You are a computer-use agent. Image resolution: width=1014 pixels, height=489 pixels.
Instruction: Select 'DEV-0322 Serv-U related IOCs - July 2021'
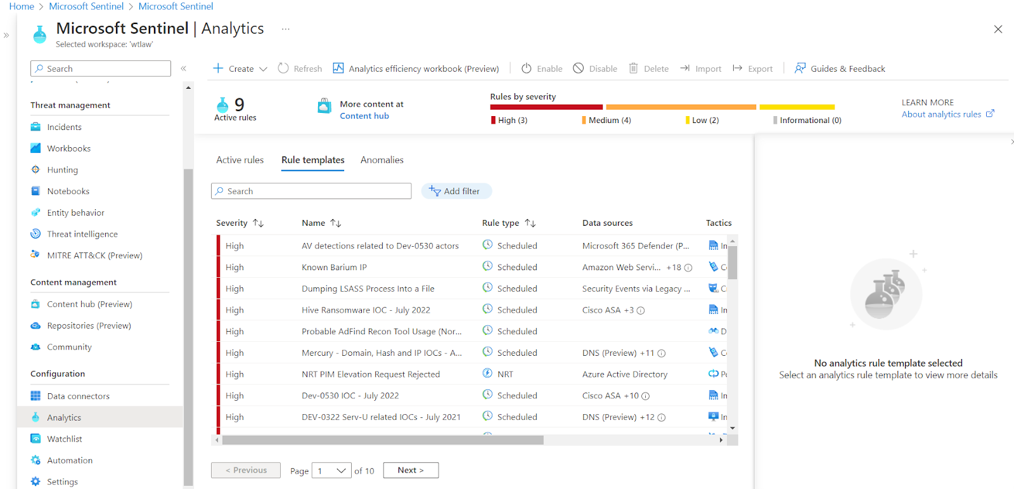[381, 417]
